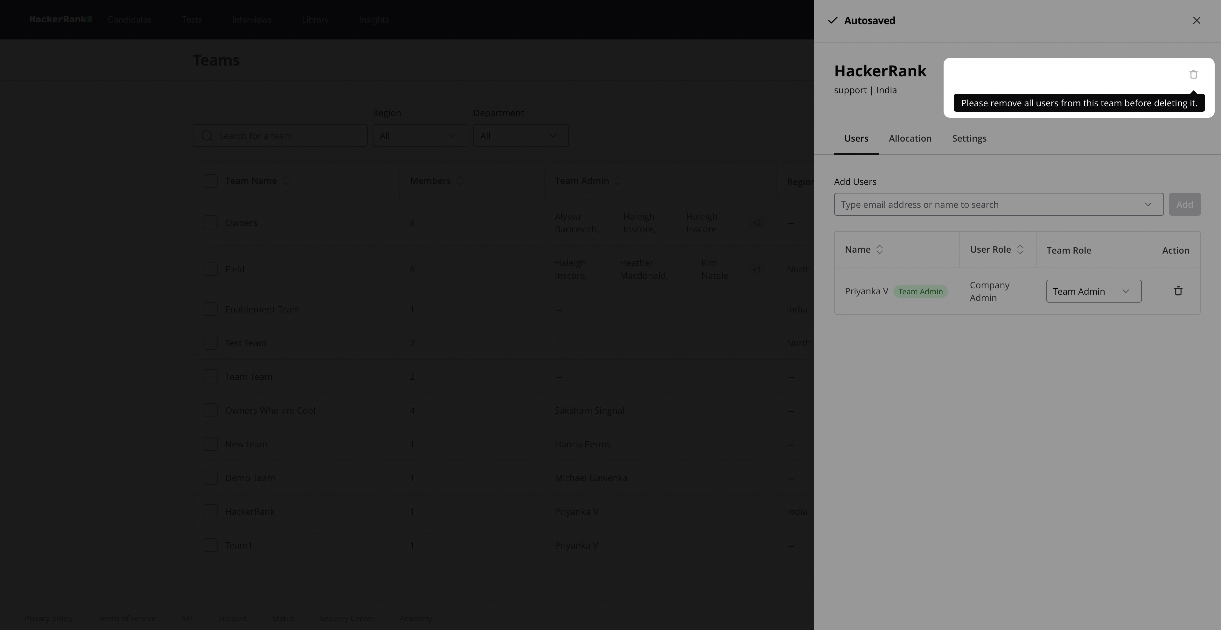
Task: Click the team search magnifier icon
Action: [207, 136]
